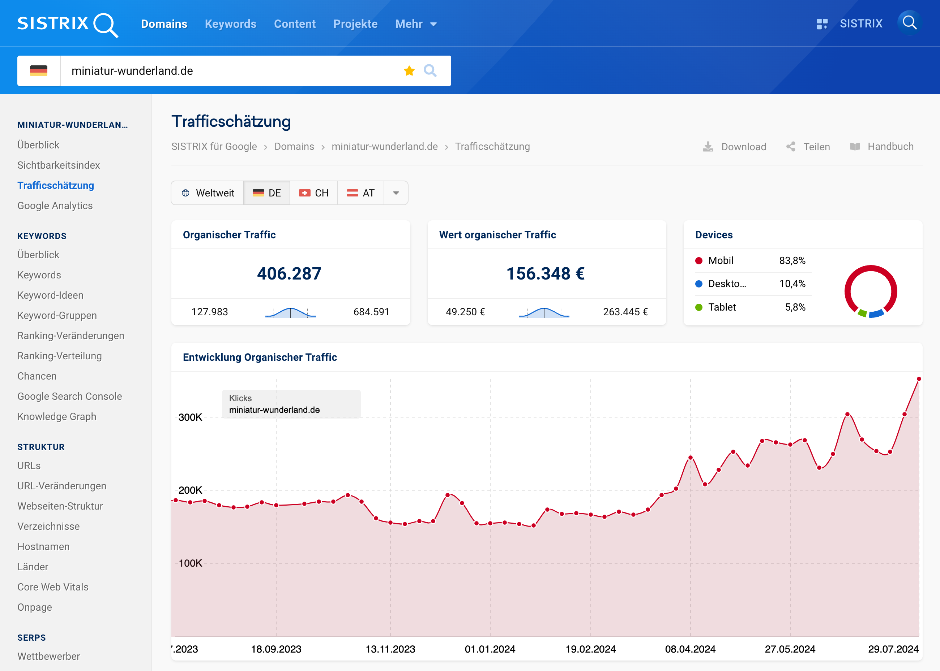Open Sichtbarkeitsindex in the sidebar
The image size is (940, 671).
(x=59, y=165)
